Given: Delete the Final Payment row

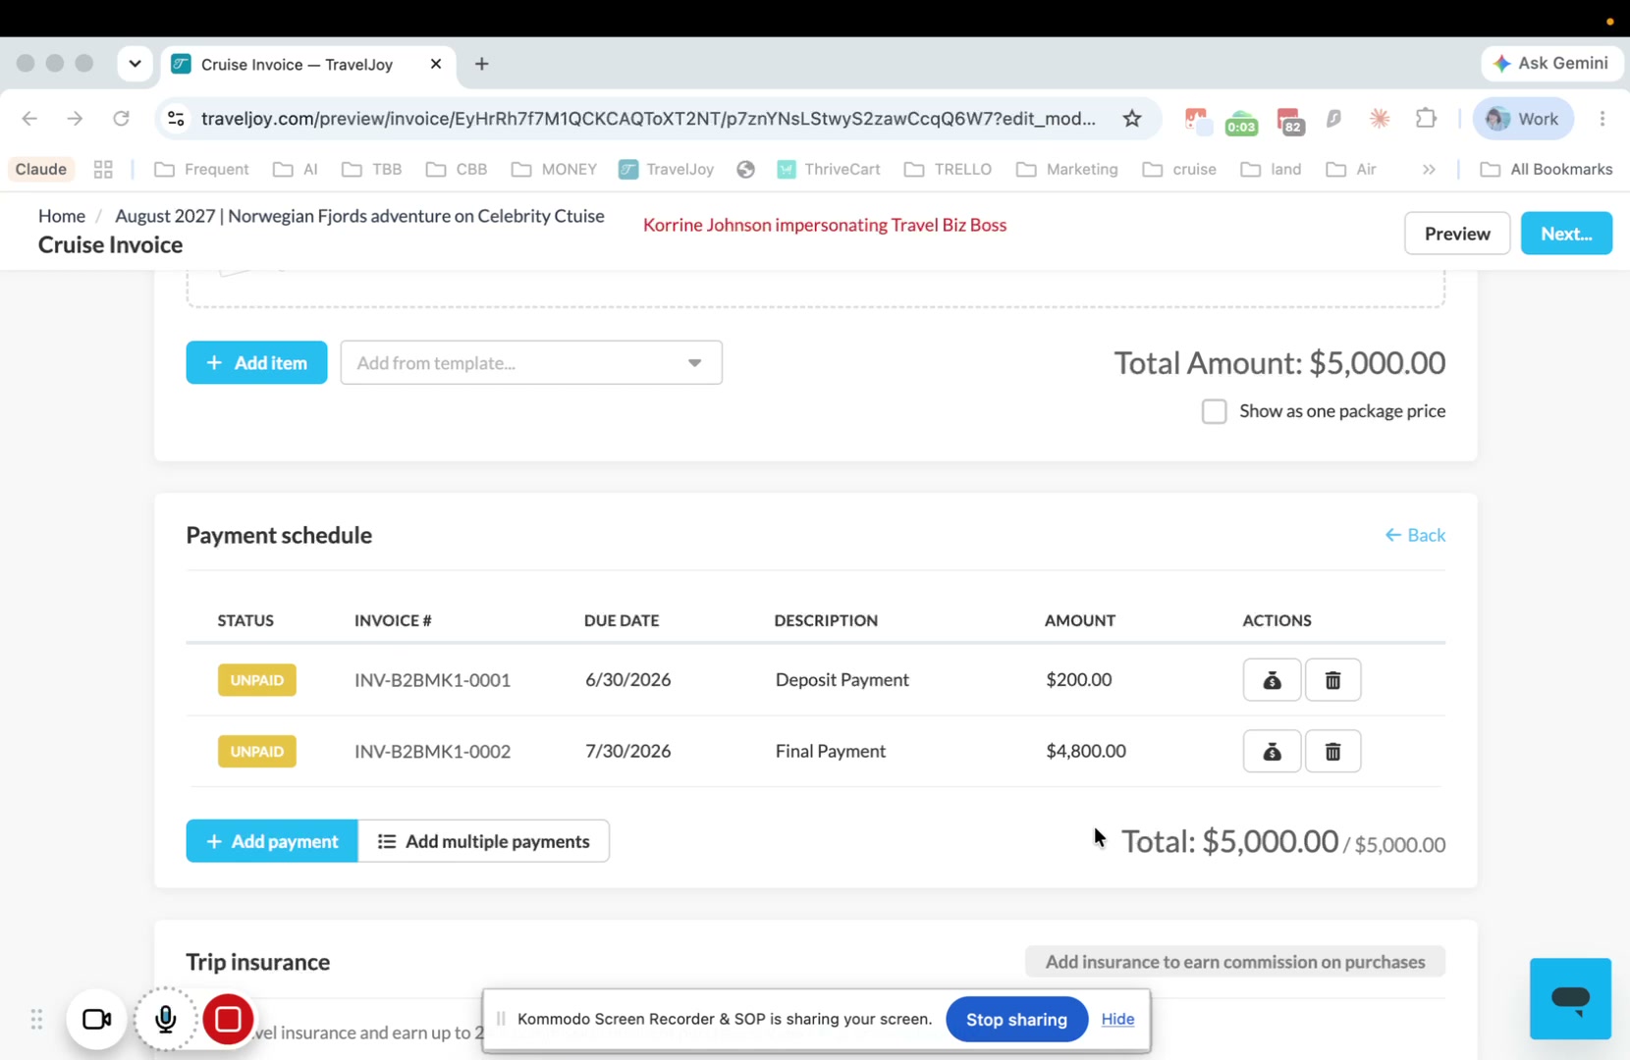Looking at the screenshot, I should point(1332,752).
